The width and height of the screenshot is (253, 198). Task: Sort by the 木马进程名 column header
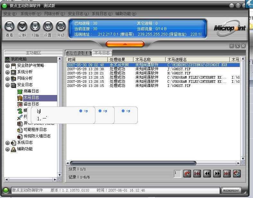point(197,59)
